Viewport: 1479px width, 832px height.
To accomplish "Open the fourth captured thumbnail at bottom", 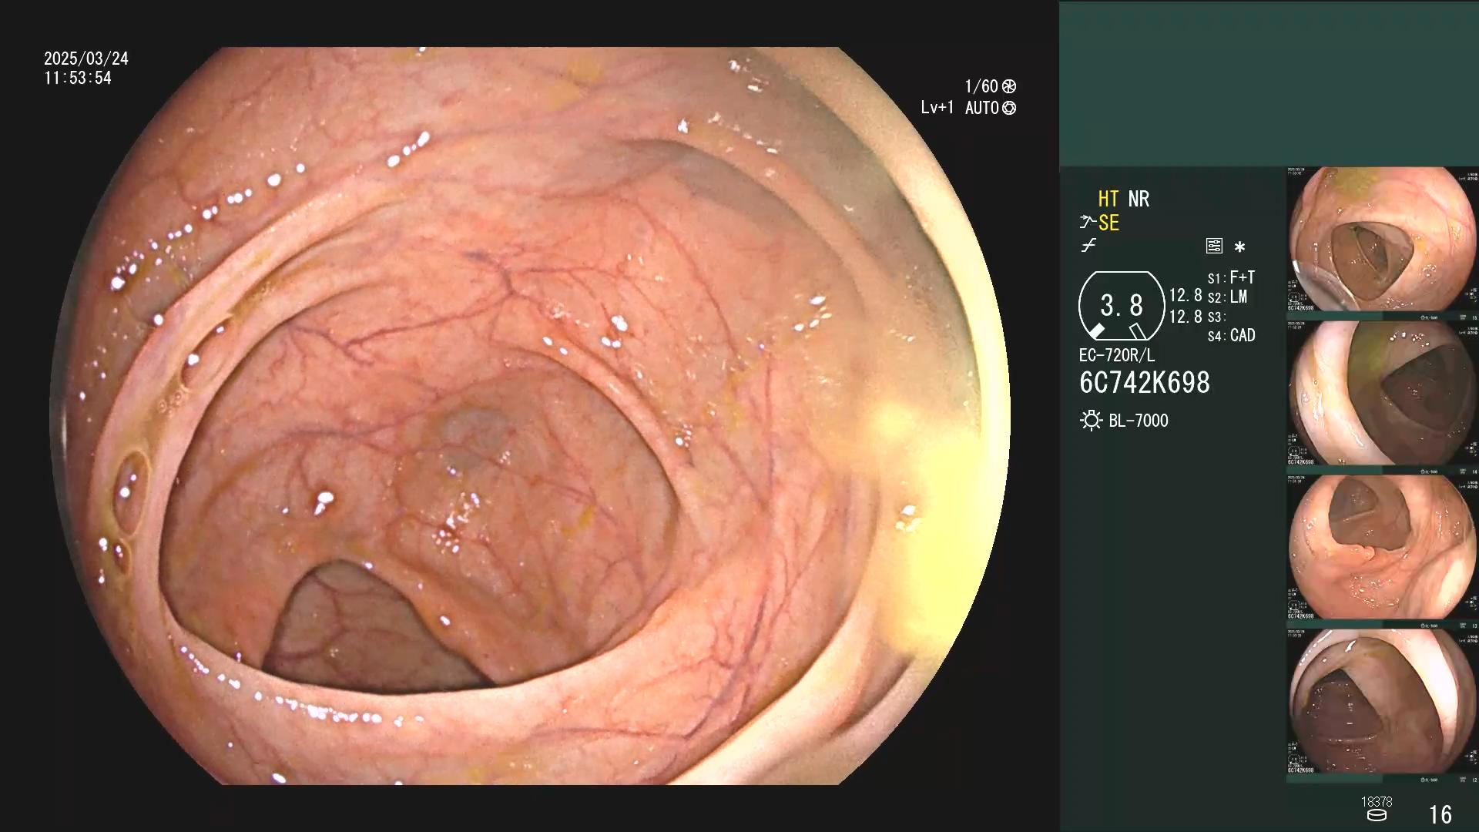I will (x=1383, y=702).
